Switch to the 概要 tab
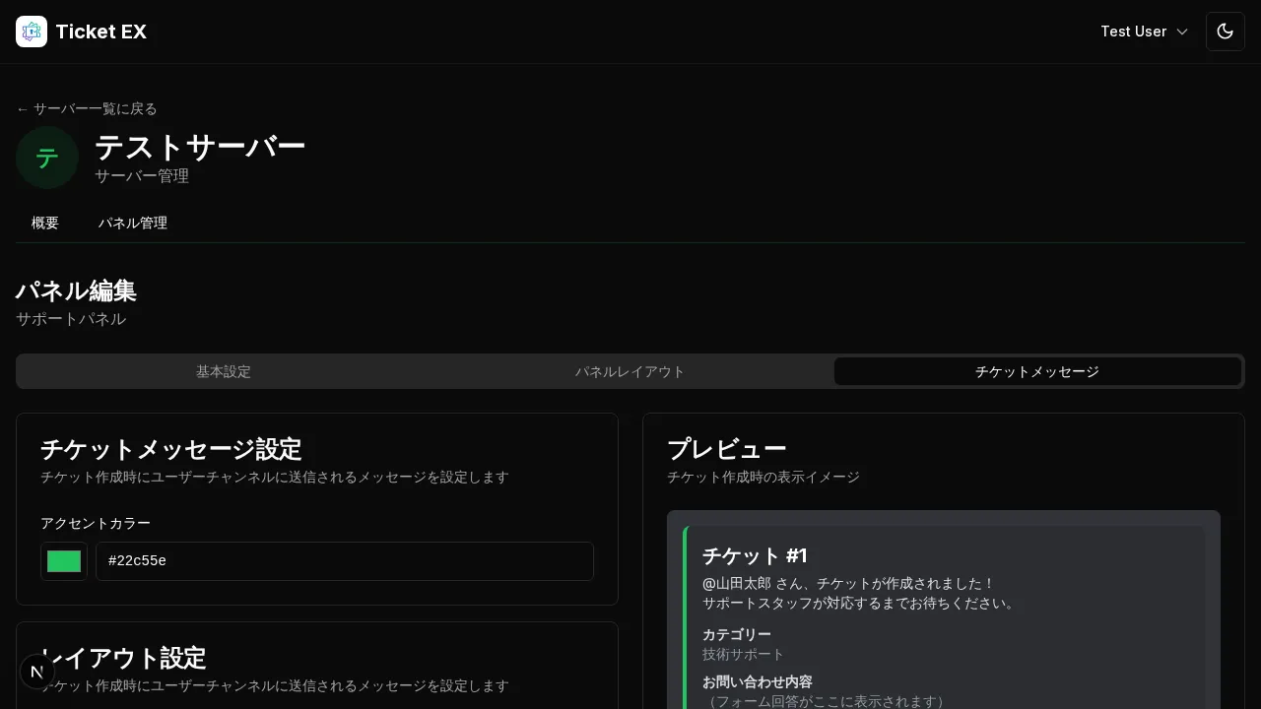Image resolution: width=1261 pixels, height=709 pixels. (44, 223)
